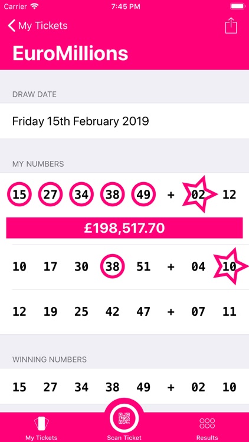Select circled number 27 in first line

[x=51, y=194]
